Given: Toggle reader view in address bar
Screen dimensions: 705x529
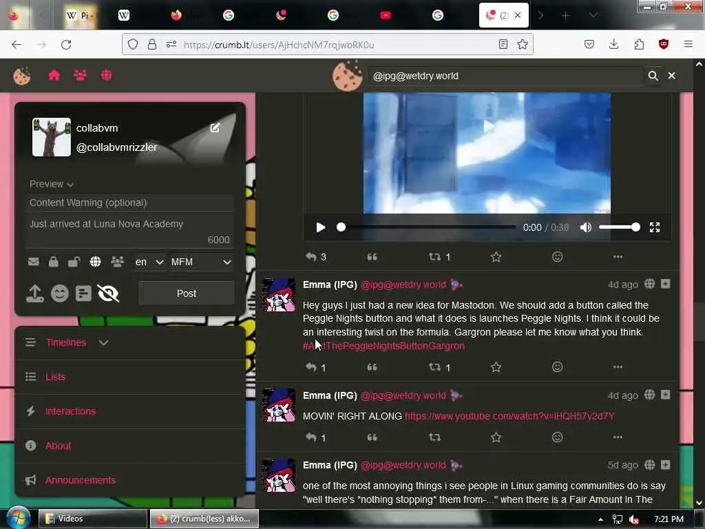Looking at the screenshot, I should pyautogui.click(x=503, y=44).
